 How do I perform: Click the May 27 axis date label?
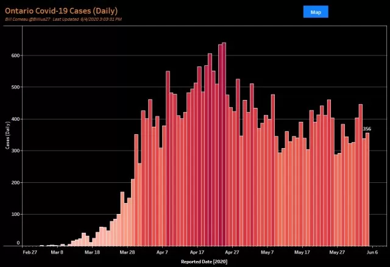(x=337, y=252)
